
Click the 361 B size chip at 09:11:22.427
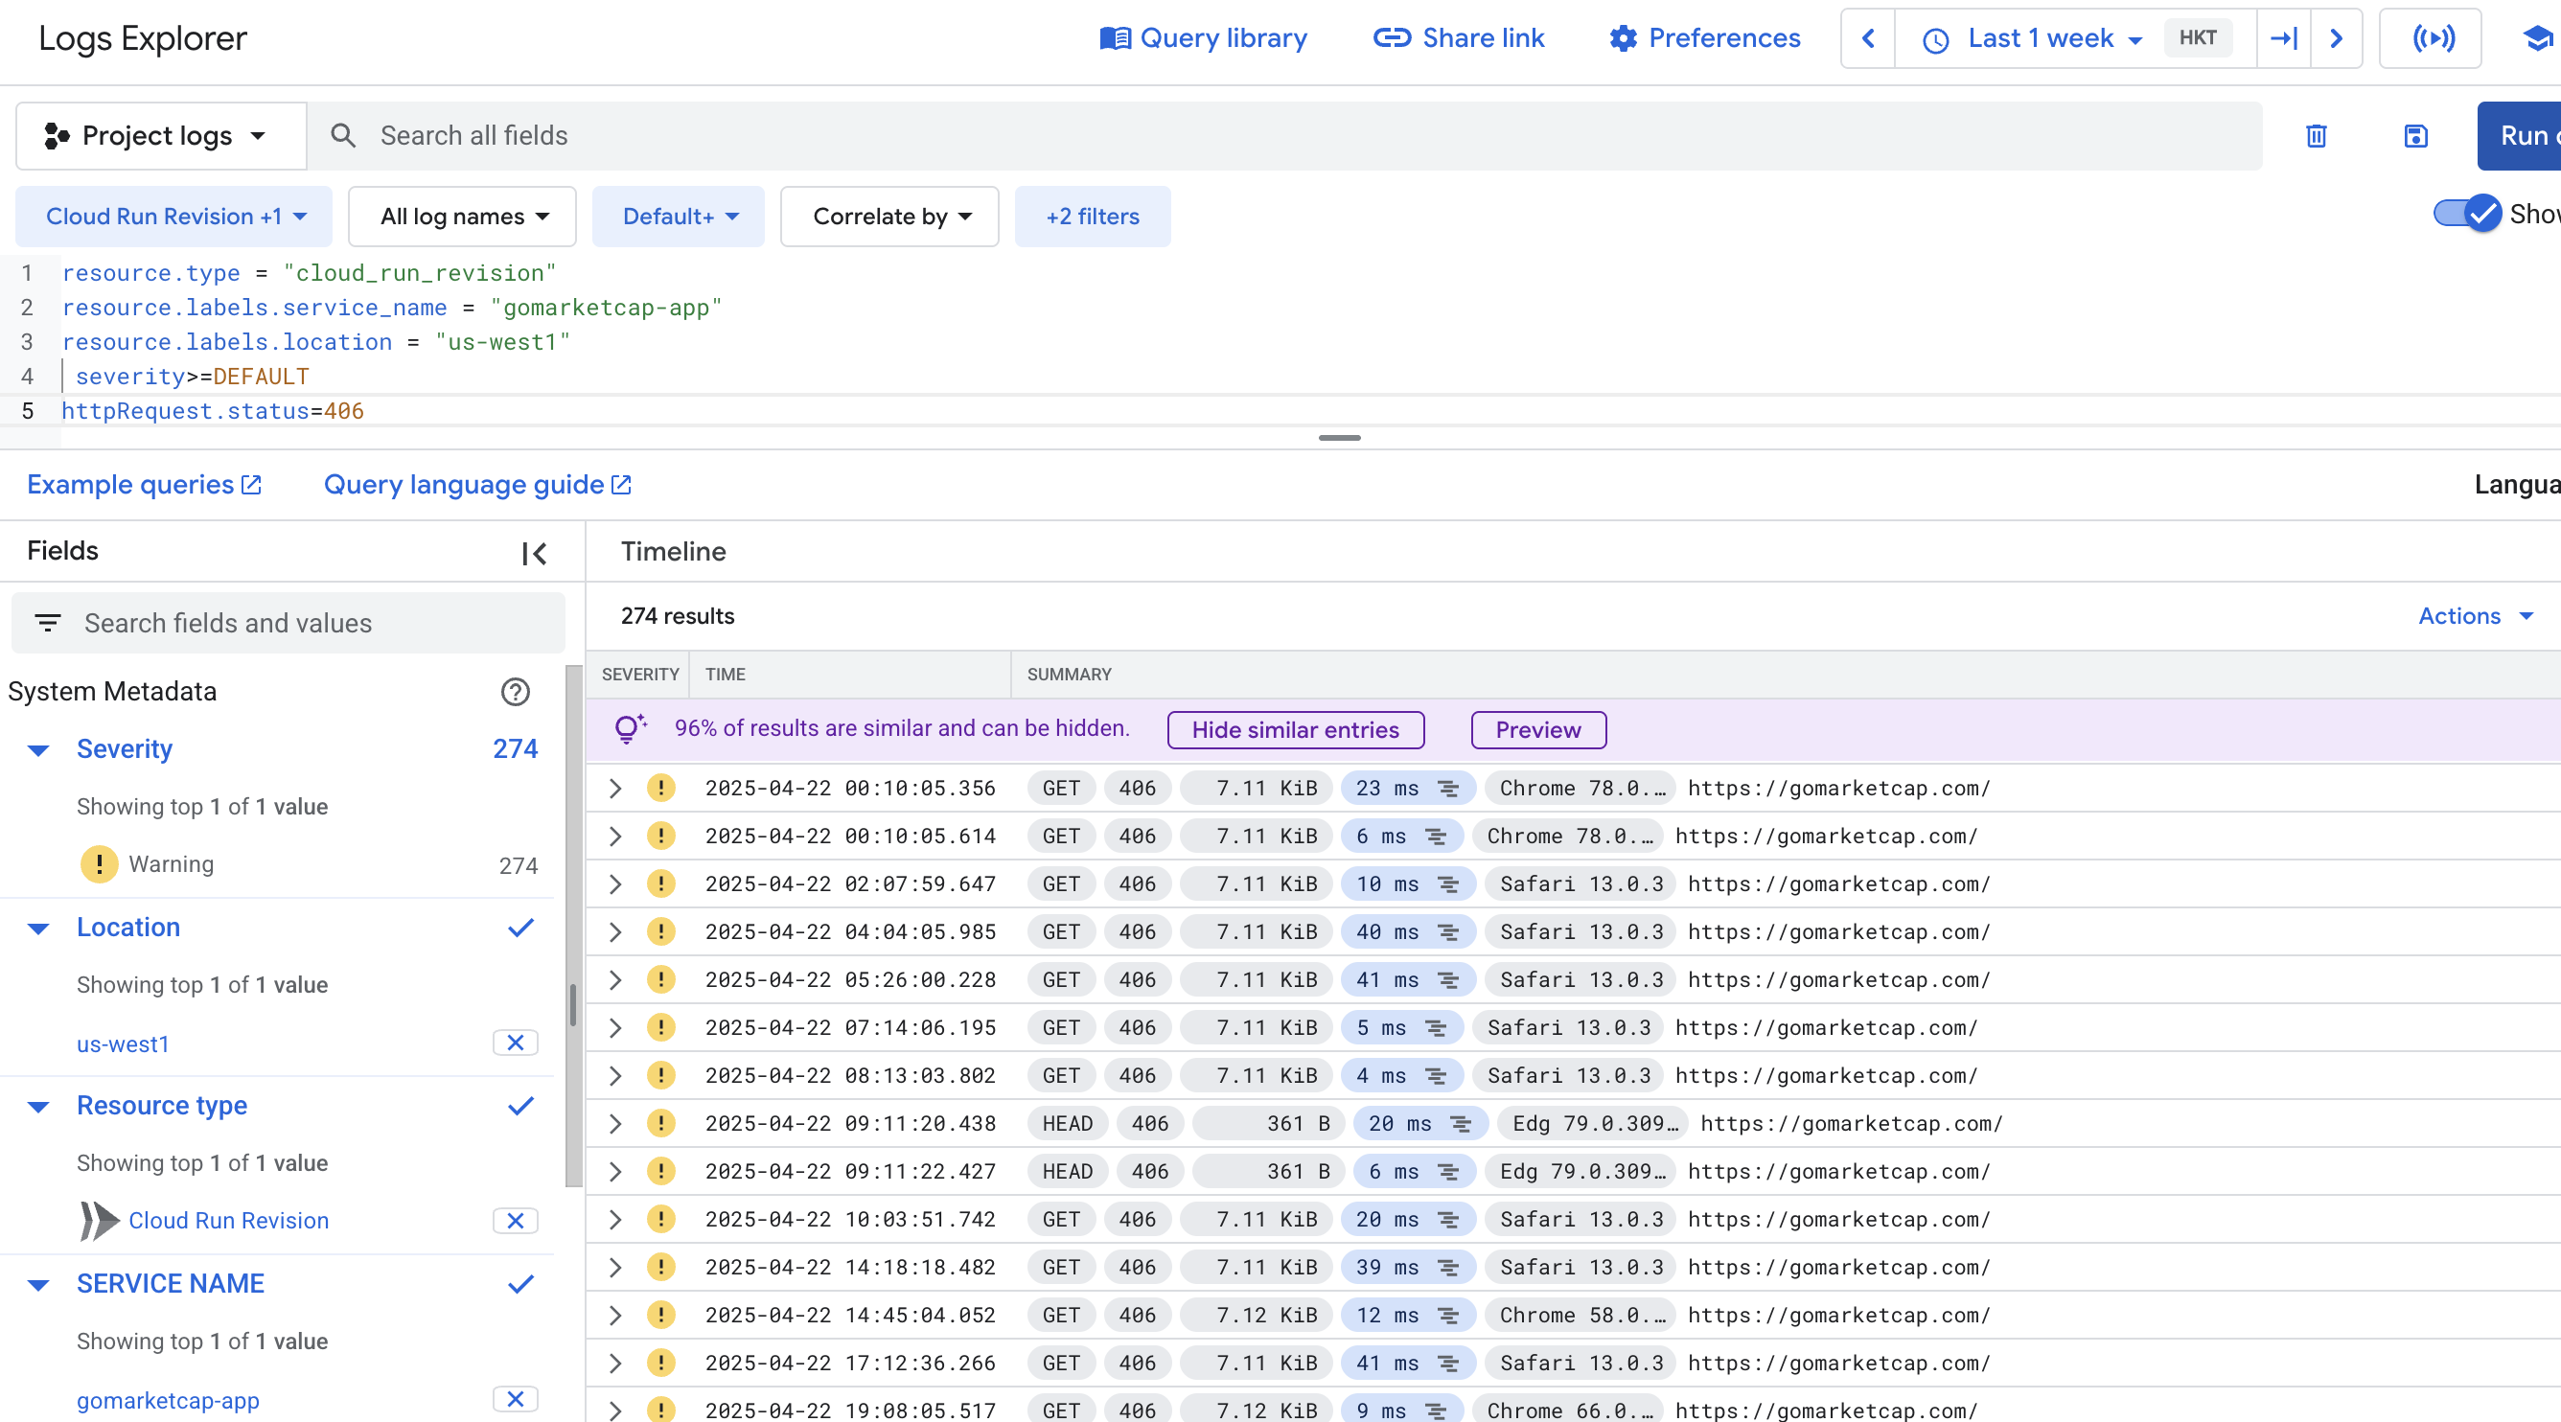1269,1172
